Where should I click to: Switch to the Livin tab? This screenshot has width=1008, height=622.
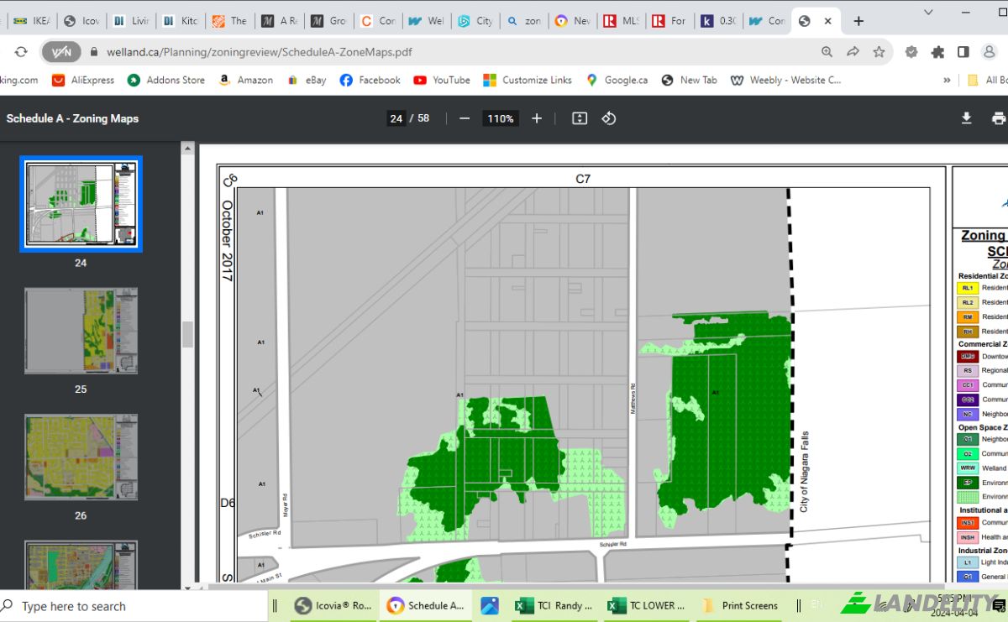130,21
